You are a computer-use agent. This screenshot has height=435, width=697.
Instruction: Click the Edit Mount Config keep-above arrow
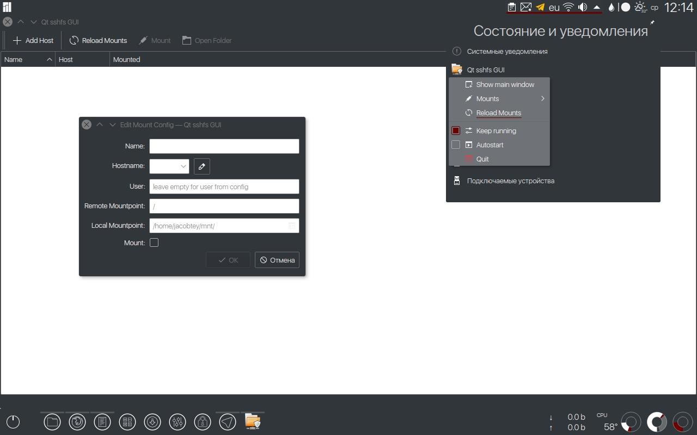[x=100, y=125]
